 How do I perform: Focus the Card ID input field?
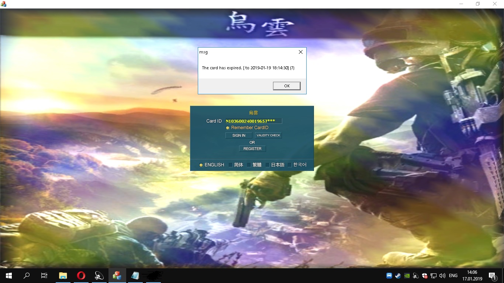click(253, 121)
